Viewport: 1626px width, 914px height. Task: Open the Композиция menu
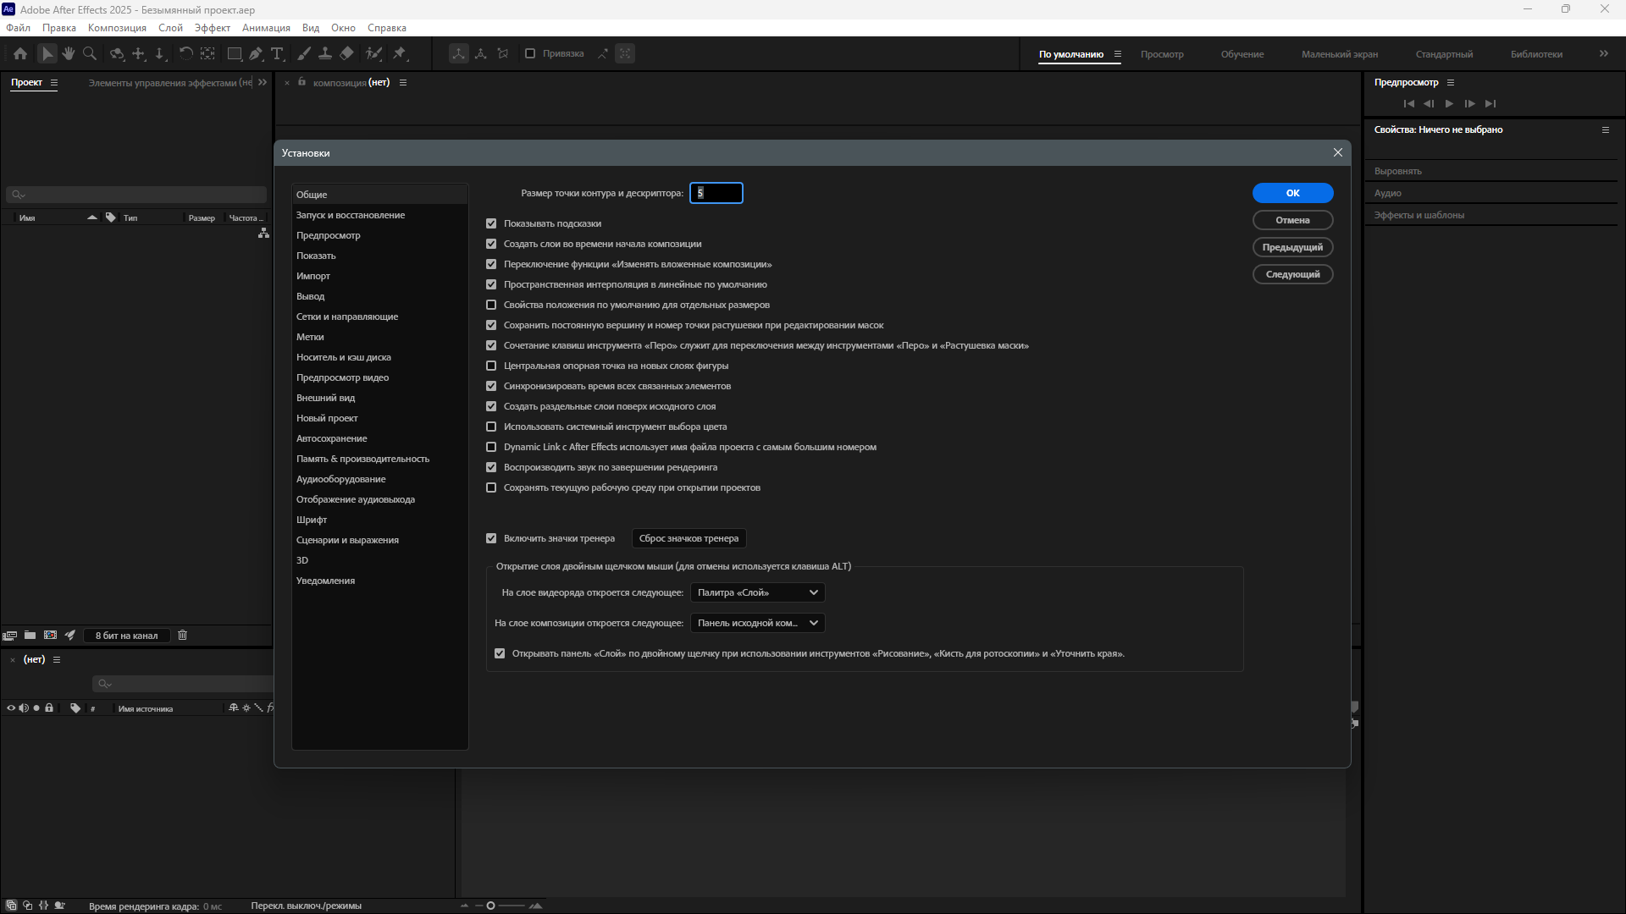point(117,28)
